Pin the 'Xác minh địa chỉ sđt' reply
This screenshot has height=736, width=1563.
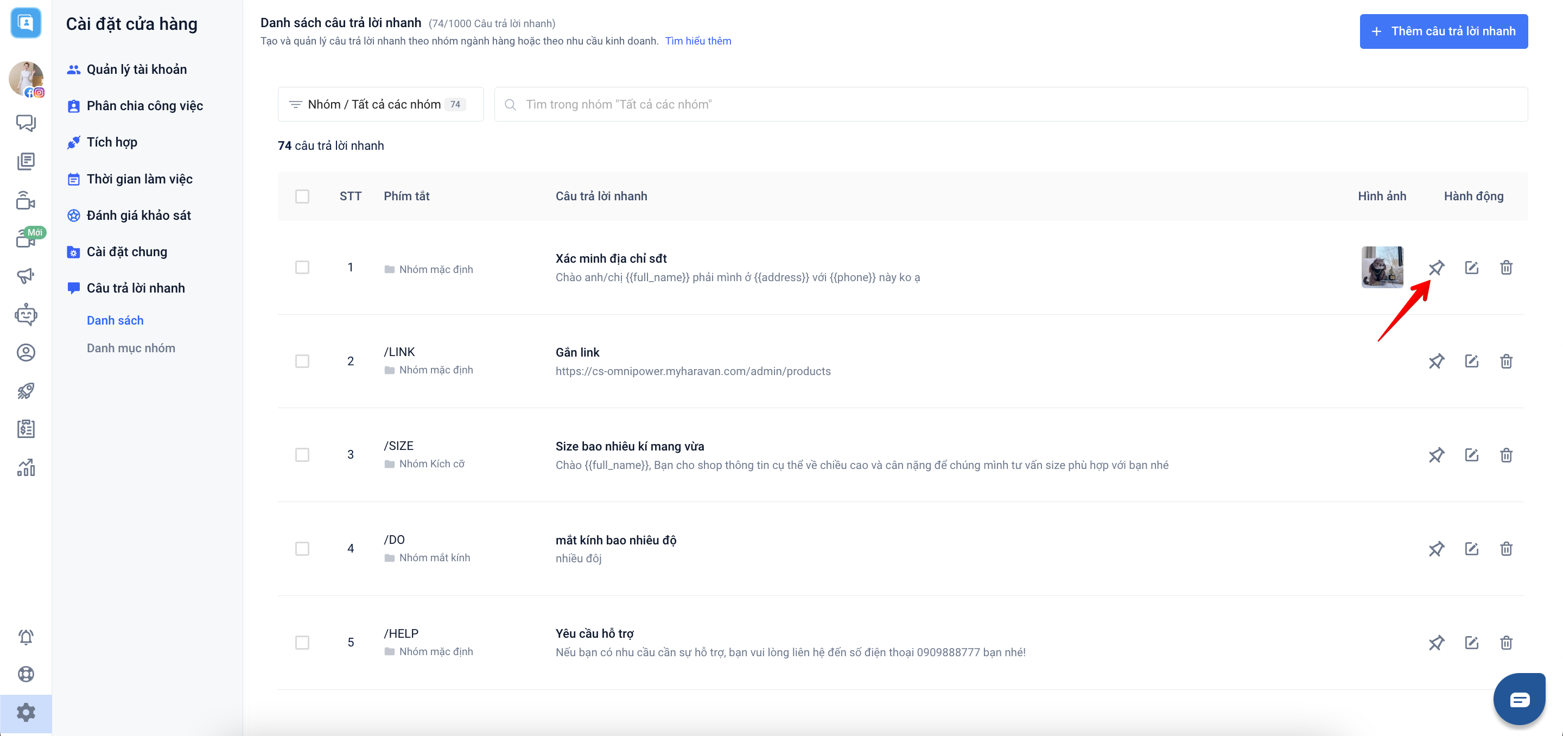pos(1435,268)
